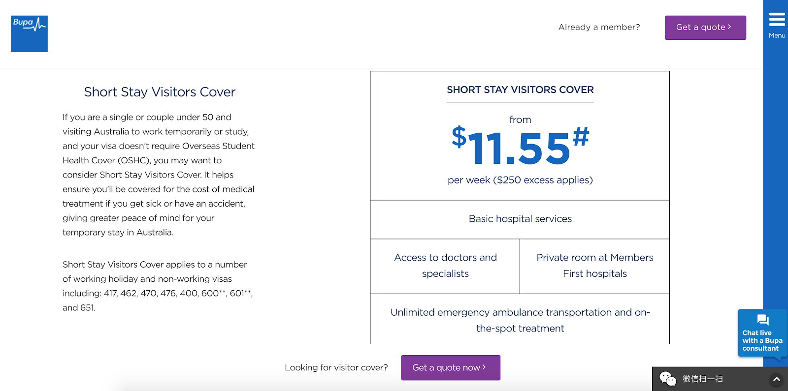This screenshot has height=391, width=788.
Task: Click 'Chat live with a Bupa consultant' text
Action: (762, 340)
